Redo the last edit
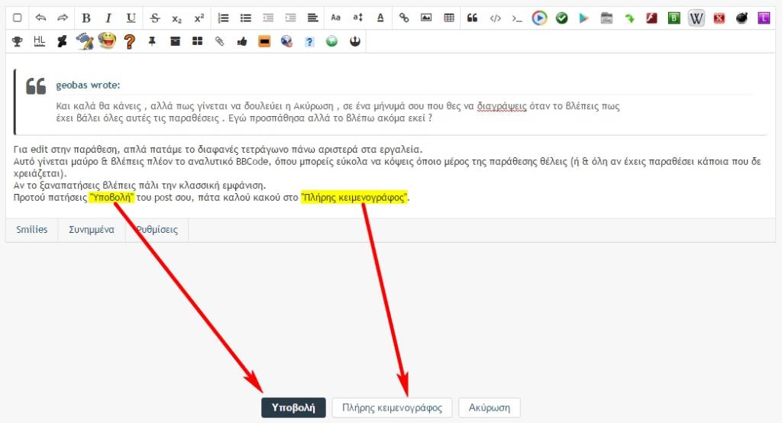Viewport: 782px width, 423px height. 63,18
